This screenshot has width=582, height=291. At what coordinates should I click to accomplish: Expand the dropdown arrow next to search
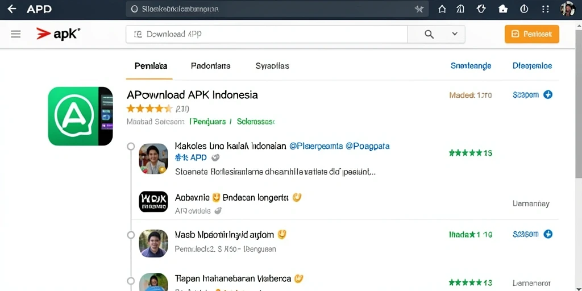[x=455, y=34]
